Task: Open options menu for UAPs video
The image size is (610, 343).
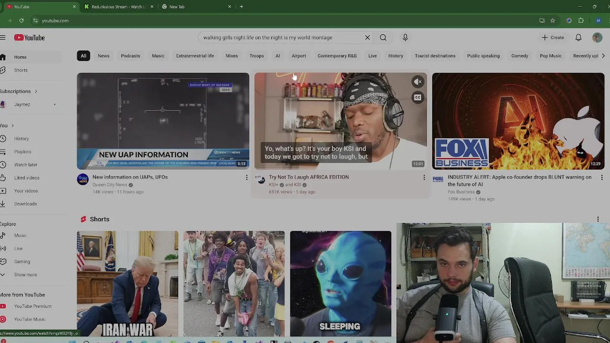Action: (246, 178)
